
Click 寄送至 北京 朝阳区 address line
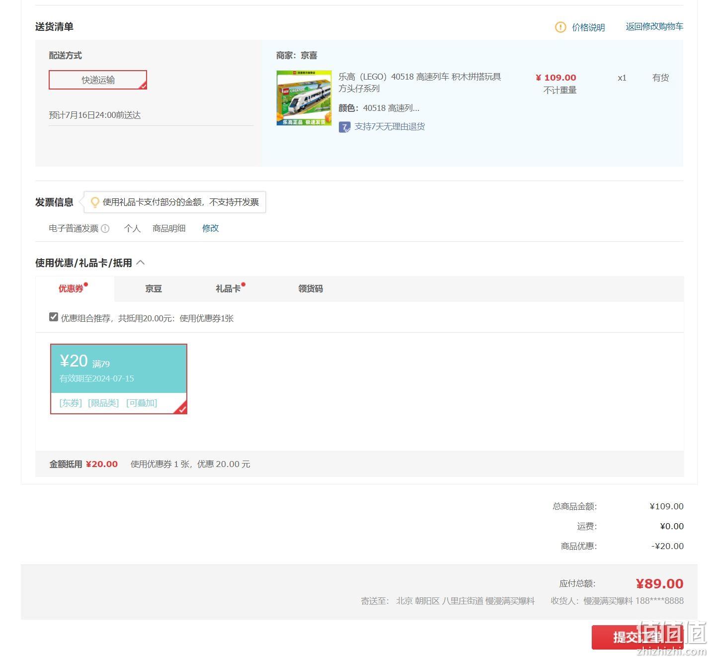[x=448, y=601]
